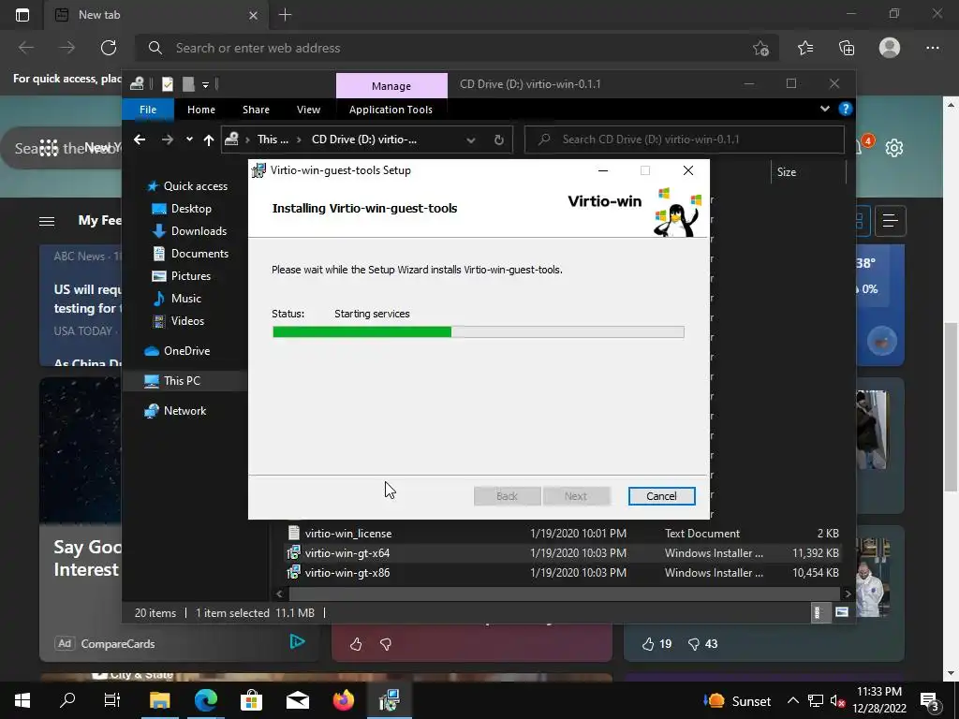959x719 pixels.
Task: Open Downloads in navigation pane
Action: click(x=199, y=231)
